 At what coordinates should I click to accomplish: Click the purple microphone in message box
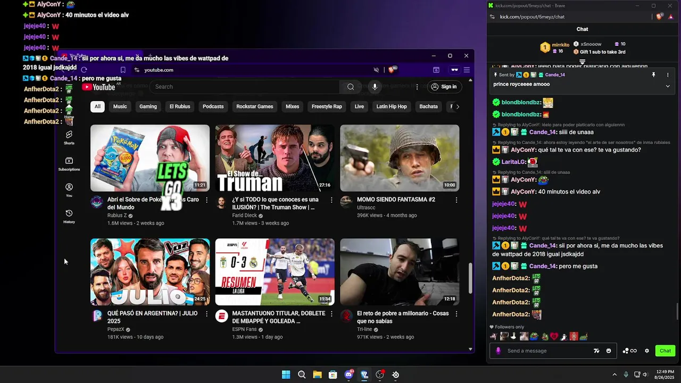tap(499, 351)
